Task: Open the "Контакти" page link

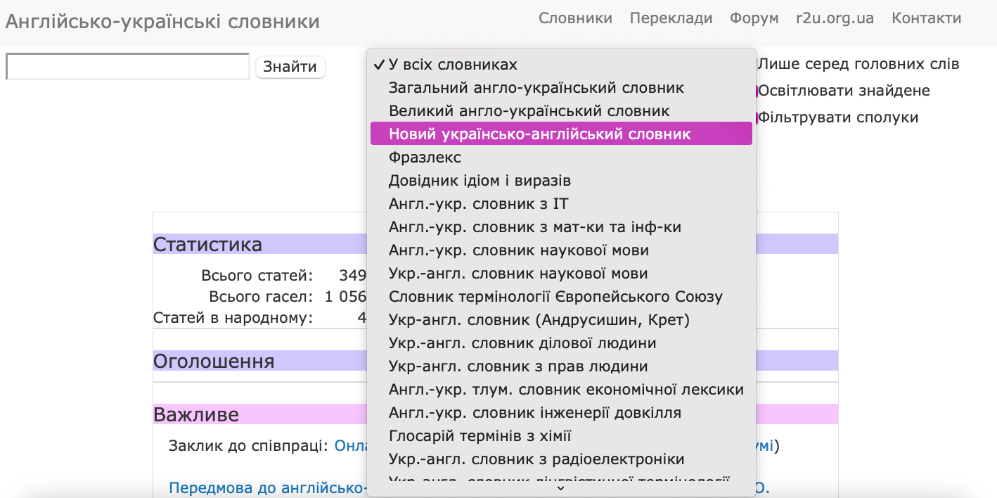Action: point(926,18)
